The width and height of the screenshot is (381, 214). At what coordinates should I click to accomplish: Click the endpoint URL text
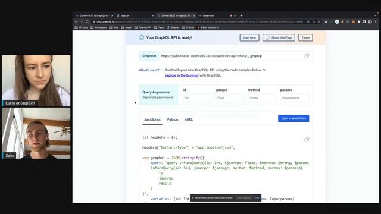click(211, 56)
